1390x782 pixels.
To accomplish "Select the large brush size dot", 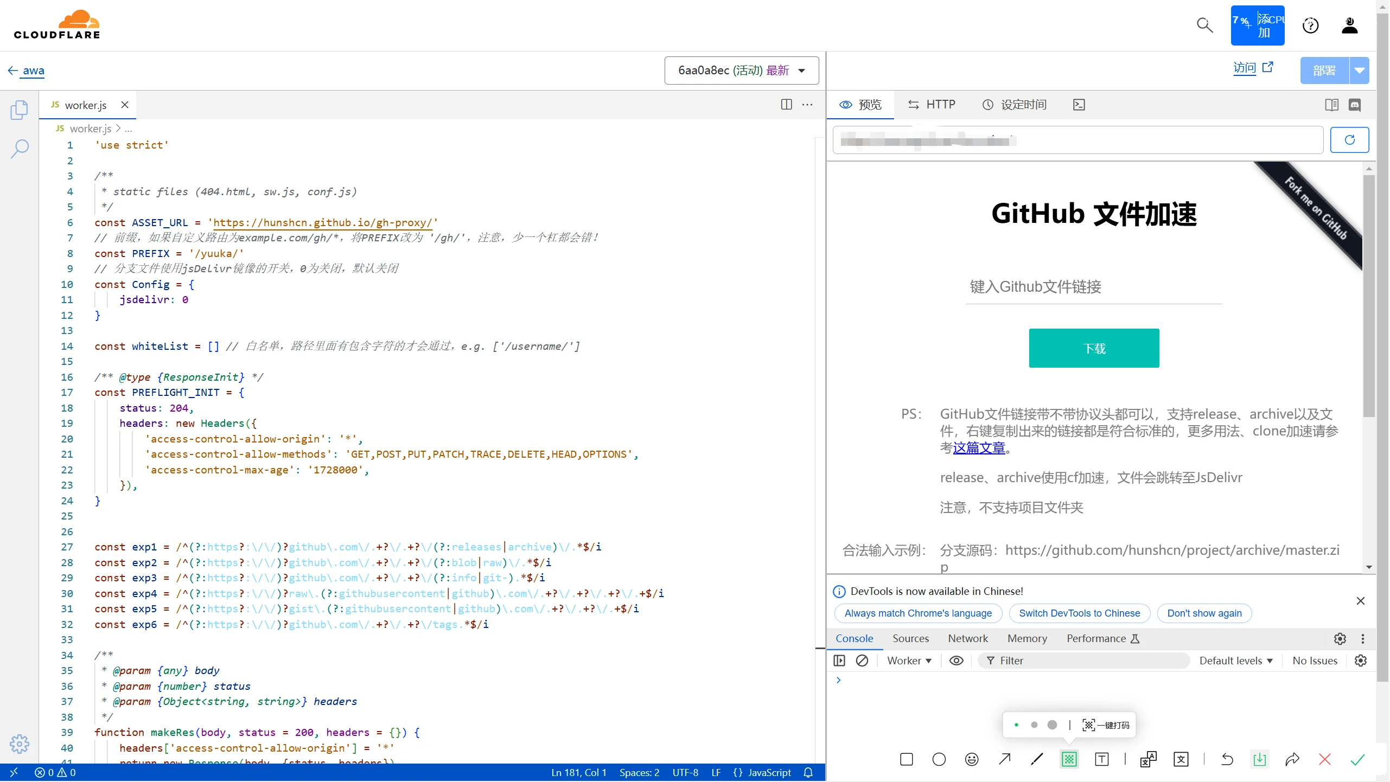I will (1052, 725).
